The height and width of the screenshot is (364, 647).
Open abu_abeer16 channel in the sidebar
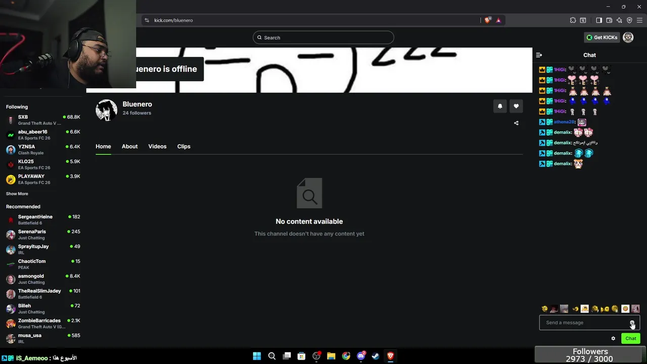point(43,134)
